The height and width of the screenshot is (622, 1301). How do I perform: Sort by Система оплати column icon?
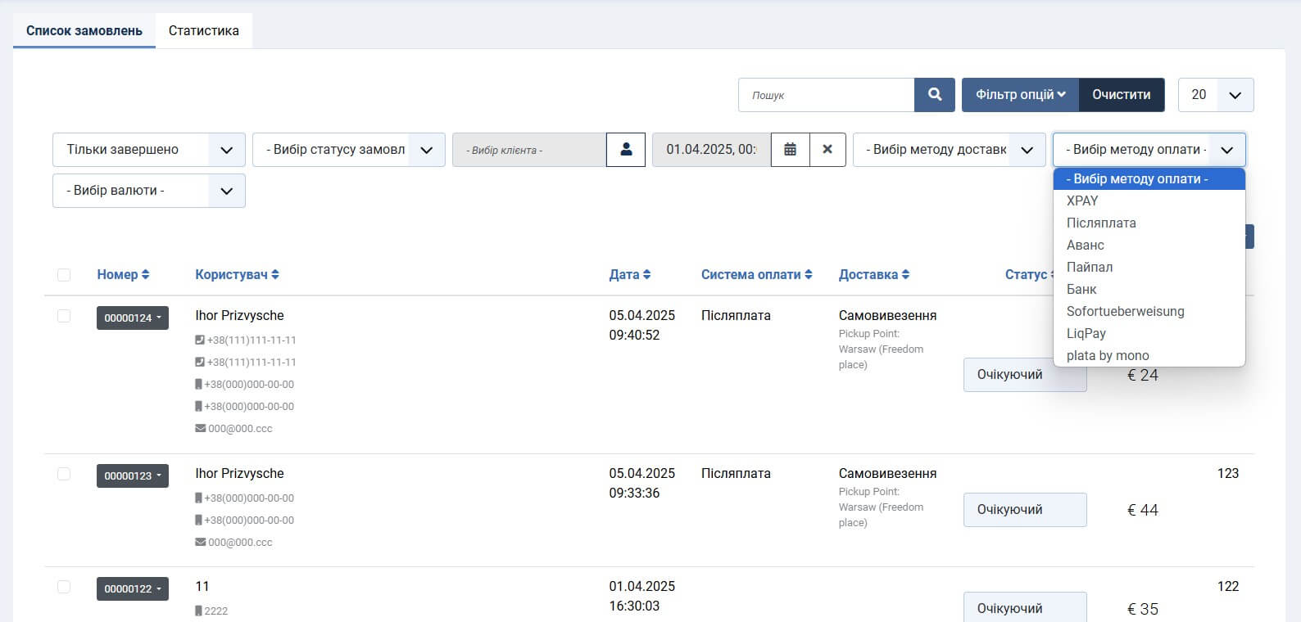809,275
